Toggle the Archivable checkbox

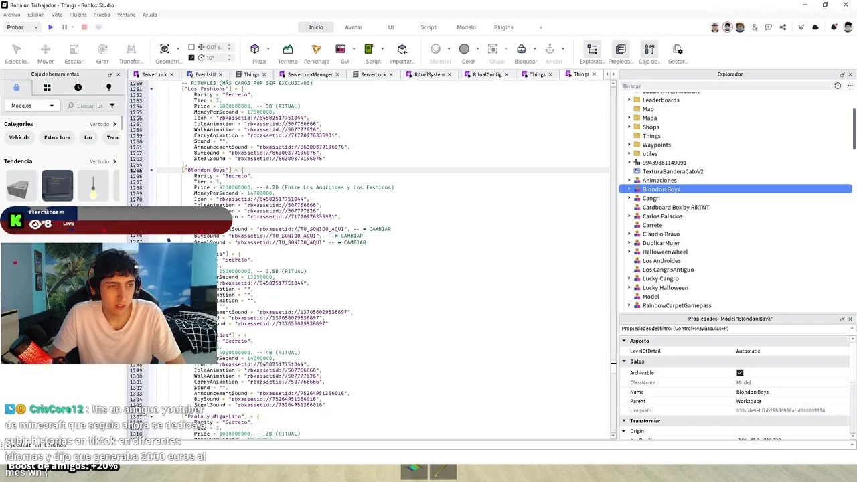pos(740,373)
